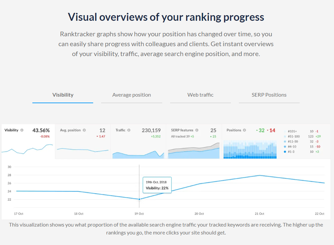Click the info icon next to Positions

pyautogui.click(x=244, y=130)
